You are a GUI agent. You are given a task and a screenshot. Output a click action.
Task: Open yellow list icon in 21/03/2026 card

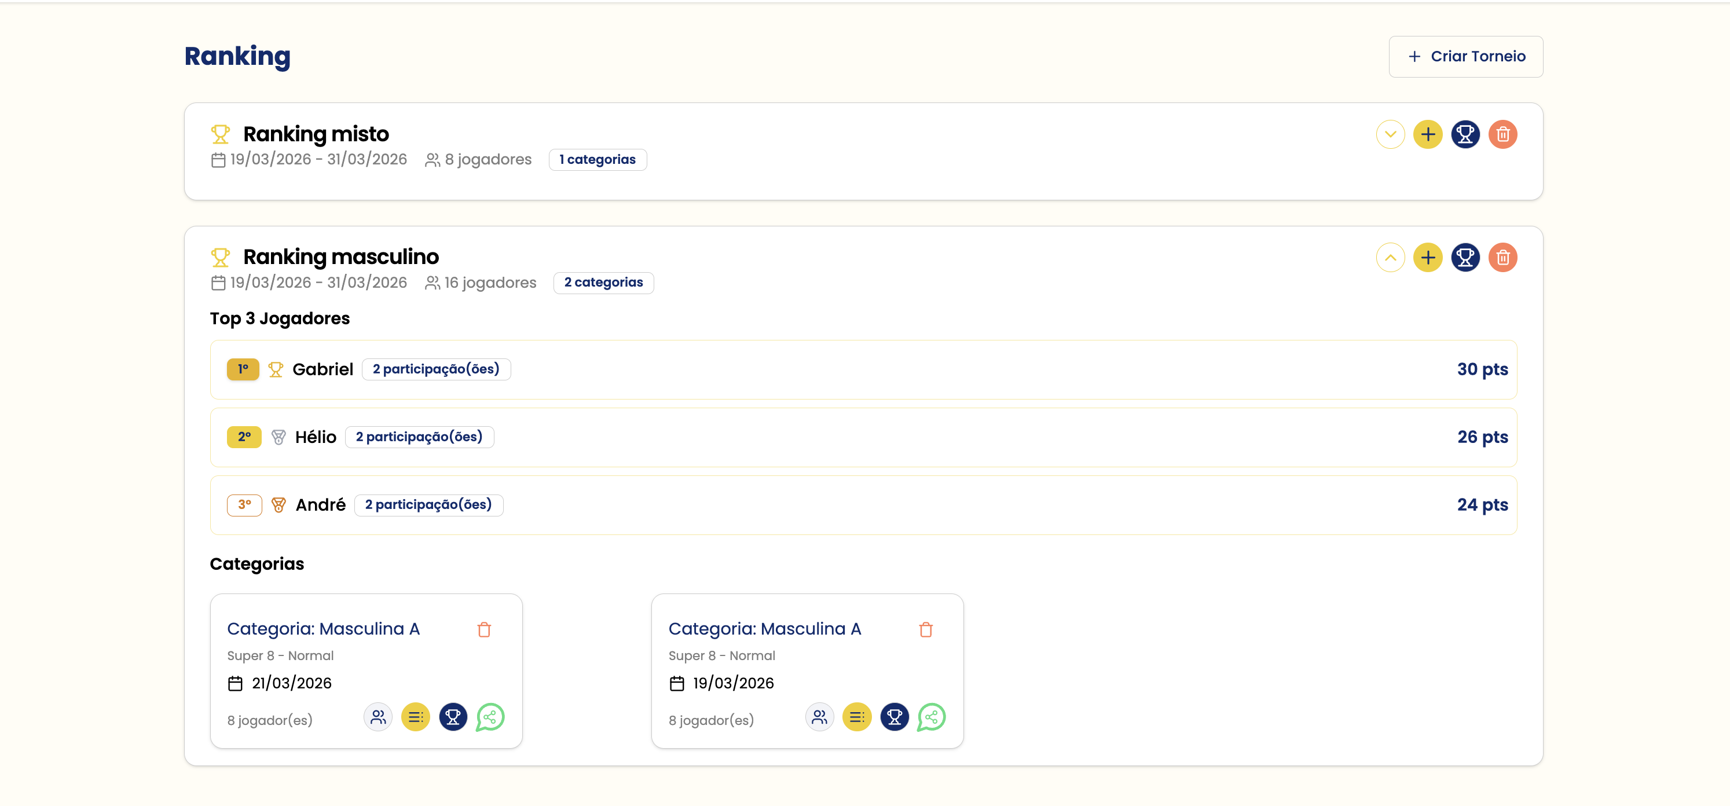pos(416,717)
